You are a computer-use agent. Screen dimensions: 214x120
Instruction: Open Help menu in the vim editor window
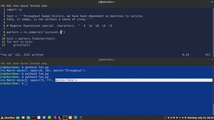(x=44, y=6)
